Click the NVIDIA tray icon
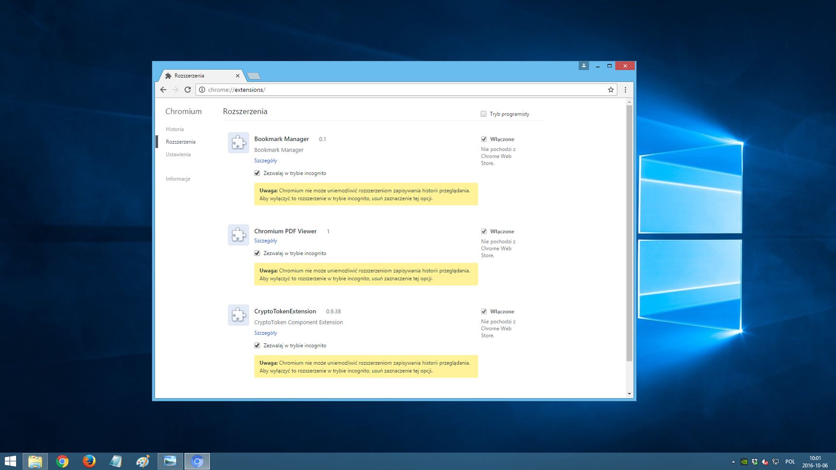The width and height of the screenshot is (836, 470). (744, 462)
